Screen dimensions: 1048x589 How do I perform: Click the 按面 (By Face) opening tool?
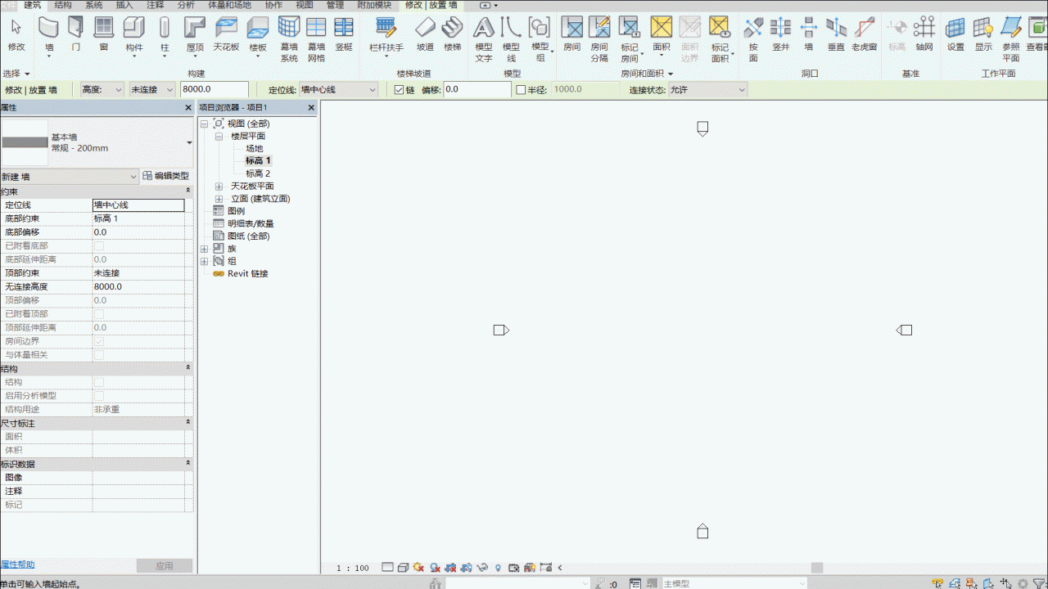click(753, 39)
